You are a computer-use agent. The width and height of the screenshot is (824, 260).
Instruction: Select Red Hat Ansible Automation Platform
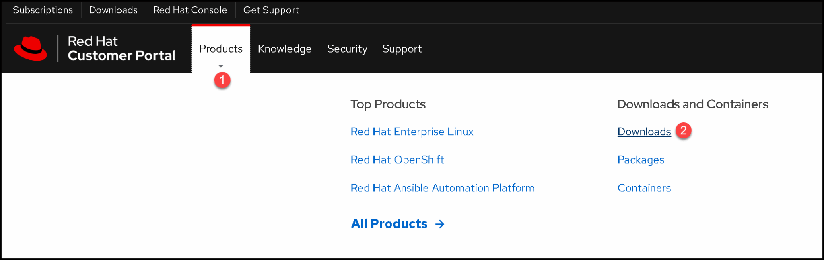[x=442, y=188]
